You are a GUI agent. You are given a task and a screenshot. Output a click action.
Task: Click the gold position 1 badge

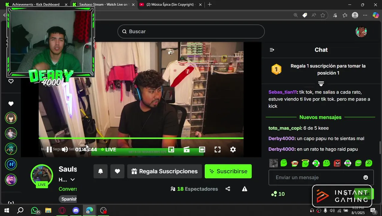276,69
